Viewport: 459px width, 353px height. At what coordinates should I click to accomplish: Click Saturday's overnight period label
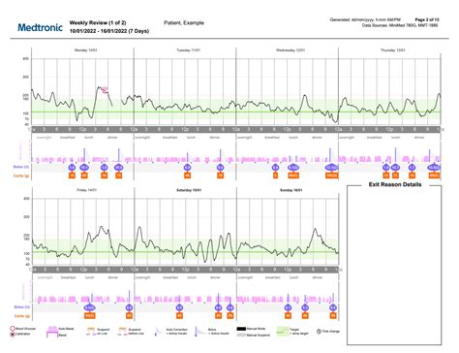142,277
